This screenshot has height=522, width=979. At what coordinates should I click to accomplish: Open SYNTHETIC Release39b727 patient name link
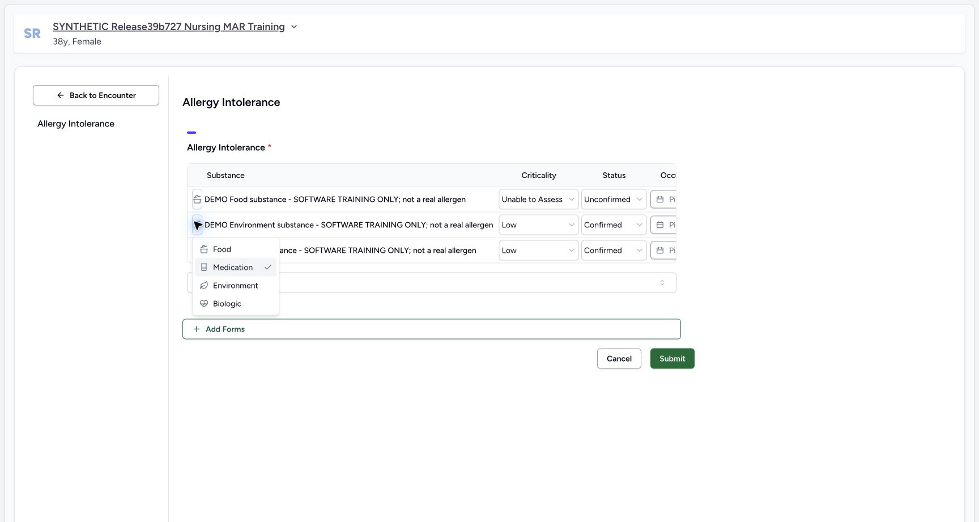coord(169,27)
